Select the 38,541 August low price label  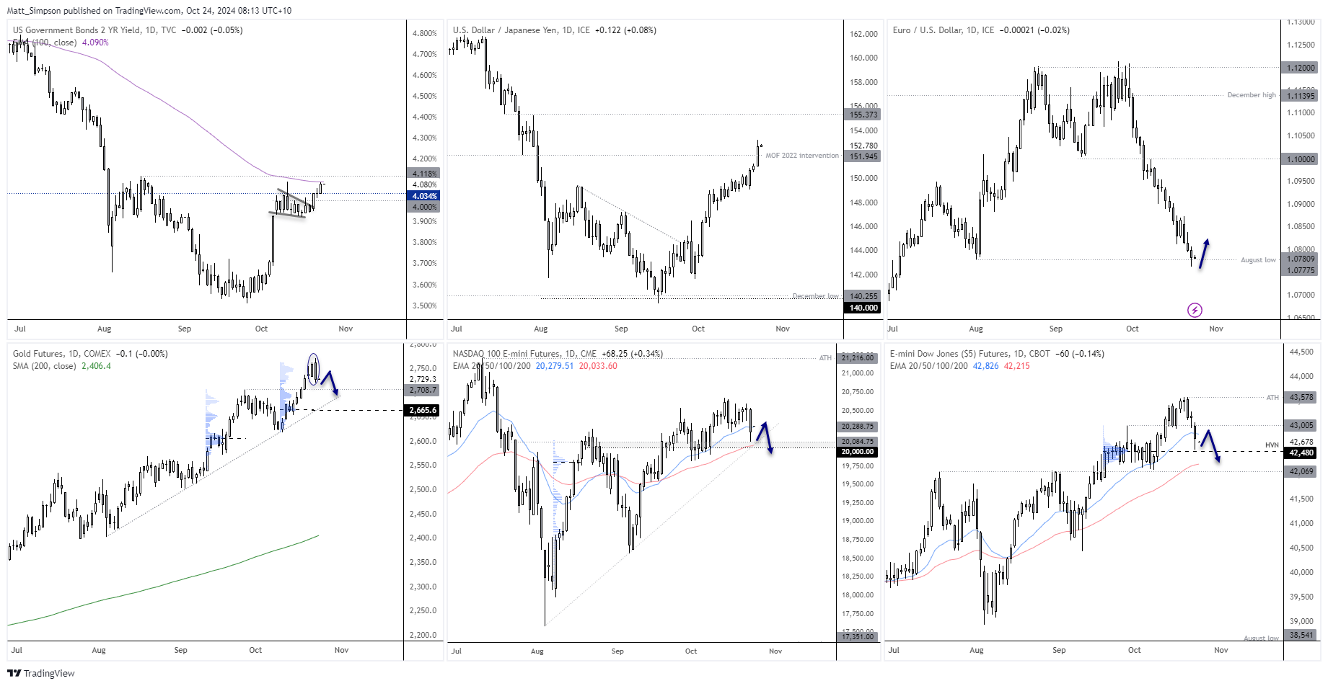1301,635
